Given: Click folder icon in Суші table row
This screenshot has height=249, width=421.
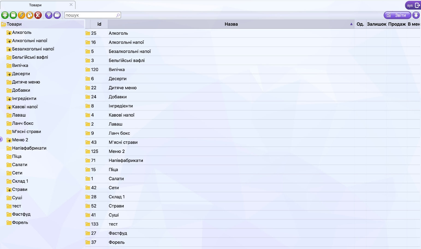Looking at the screenshot, I should click(x=88, y=215).
